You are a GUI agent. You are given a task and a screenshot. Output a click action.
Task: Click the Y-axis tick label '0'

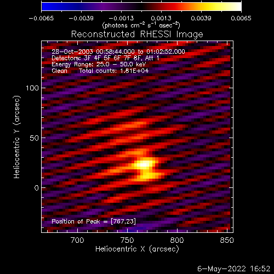[x=37, y=188]
